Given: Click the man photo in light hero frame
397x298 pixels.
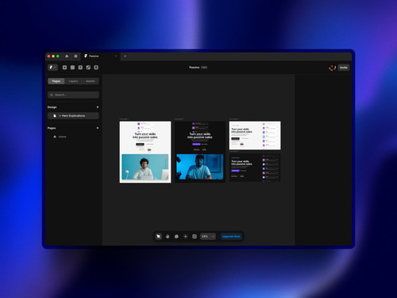Looking at the screenshot, I should [145, 167].
